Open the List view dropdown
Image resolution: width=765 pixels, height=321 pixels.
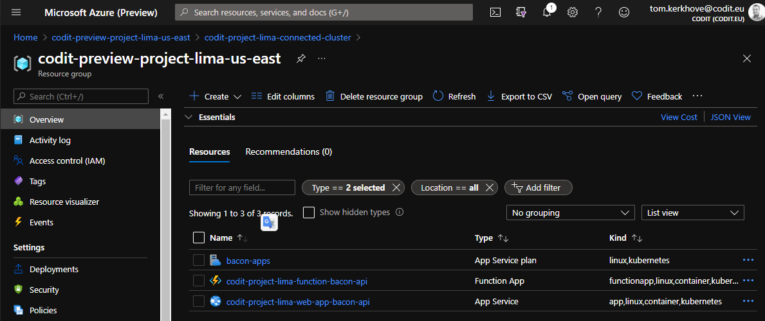click(692, 213)
